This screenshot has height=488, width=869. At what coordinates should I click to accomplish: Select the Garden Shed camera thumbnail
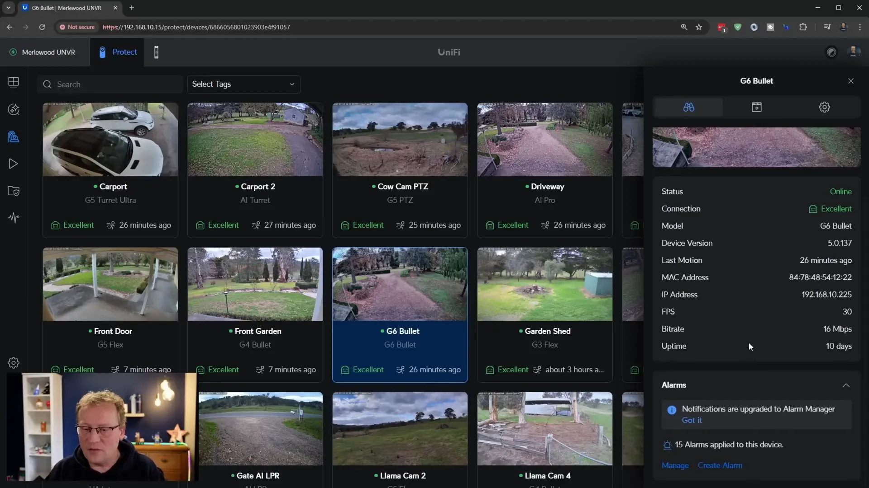tap(545, 284)
